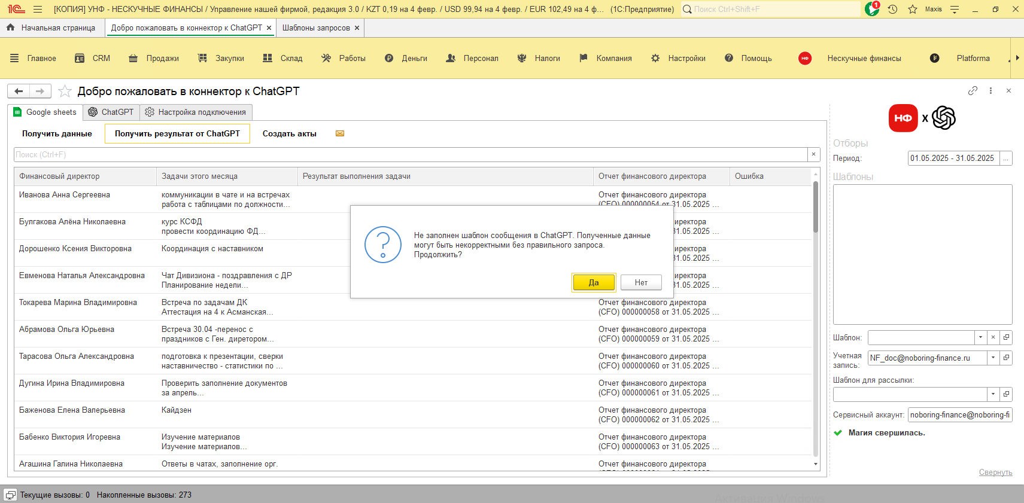Open the main hamburger service menu
The height and width of the screenshot is (503, 1024).
click(x=38, y=9)
